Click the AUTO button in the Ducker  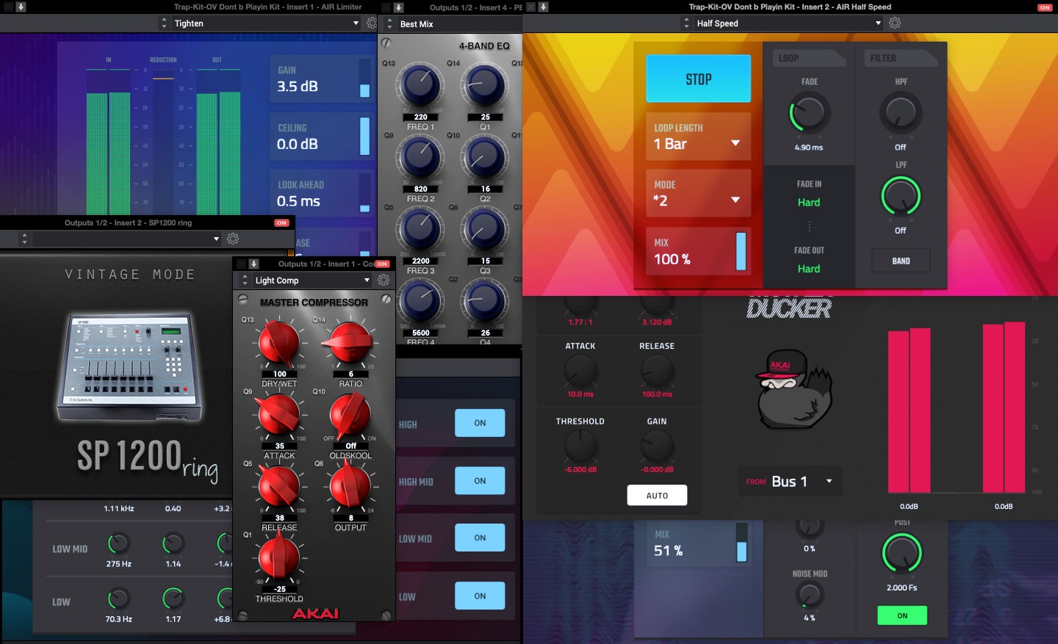tap(656, 495)
